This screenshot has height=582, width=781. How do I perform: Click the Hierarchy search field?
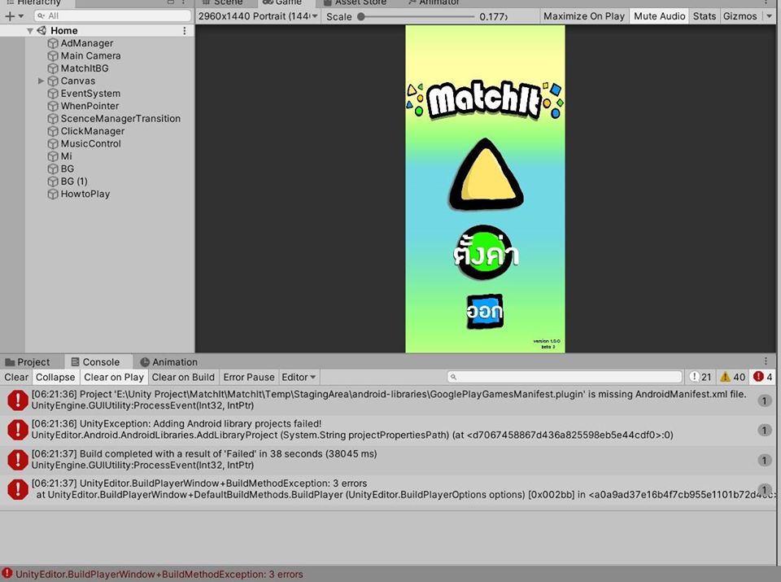coord(113,16)
